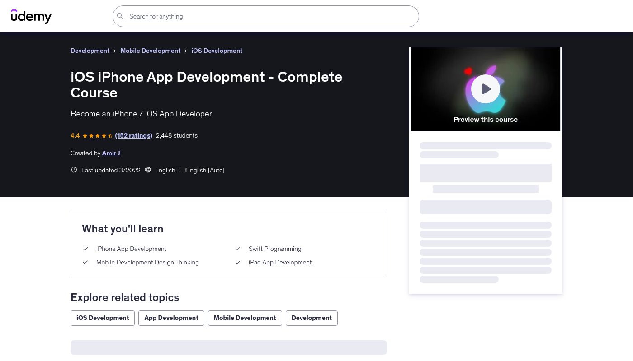Image resolution: width=633 pixels, height=361 pixels.
Task: Play the course preview video
Action: point(485,89)
